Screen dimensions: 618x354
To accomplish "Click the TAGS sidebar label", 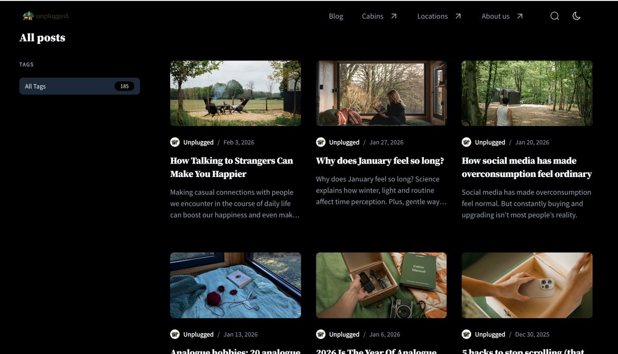I will click(26, 65).
